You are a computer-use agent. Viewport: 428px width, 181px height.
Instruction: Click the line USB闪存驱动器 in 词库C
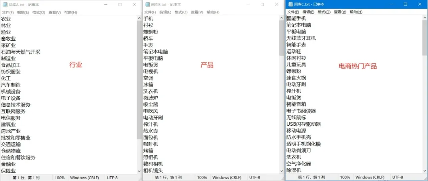click(x=304, y=124)
